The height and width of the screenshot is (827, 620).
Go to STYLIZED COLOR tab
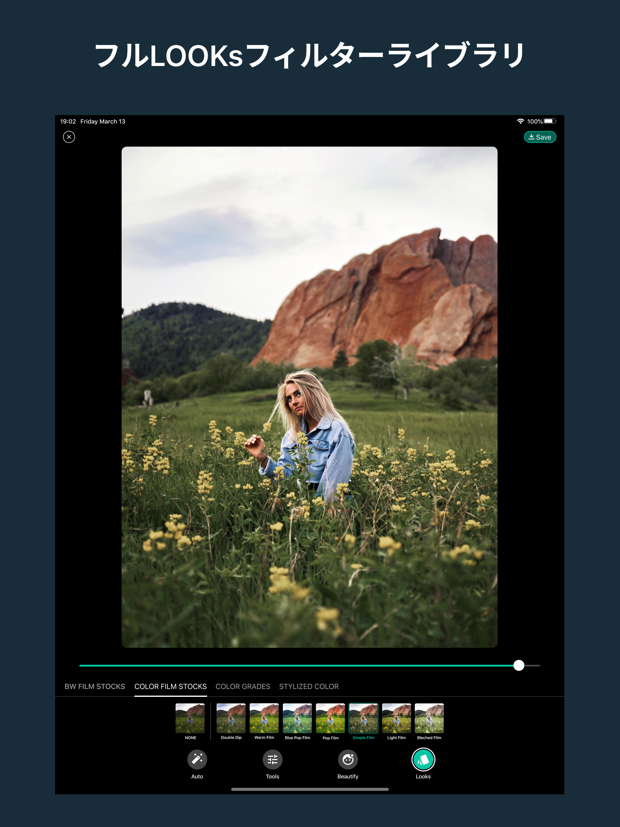(309, 687)
